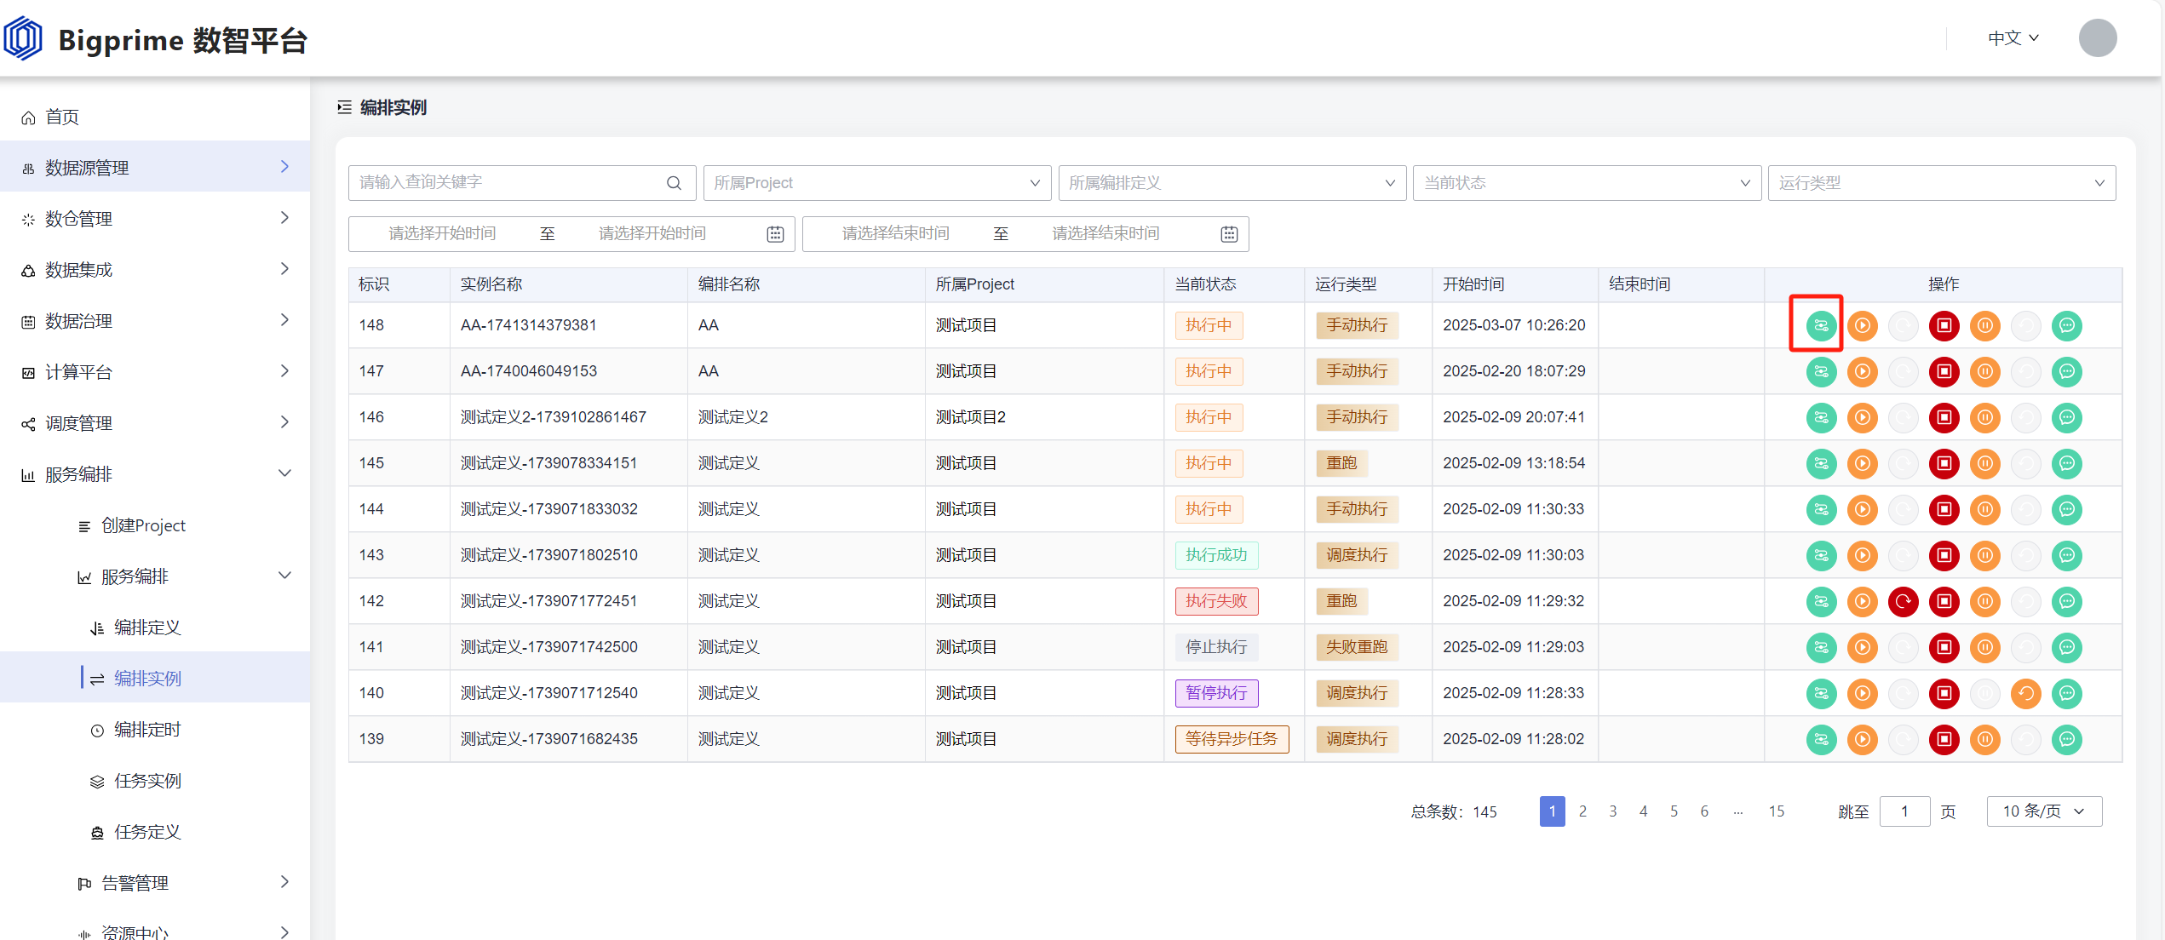This screenshot has height=940, width=2165.
Task: Open the 所属Project dropdown filter
Action: pyautogui.click(x=877, y=183)
